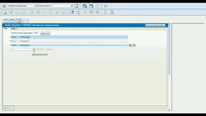Expand the search criterion selection dropdown arrow

[34, 49]
